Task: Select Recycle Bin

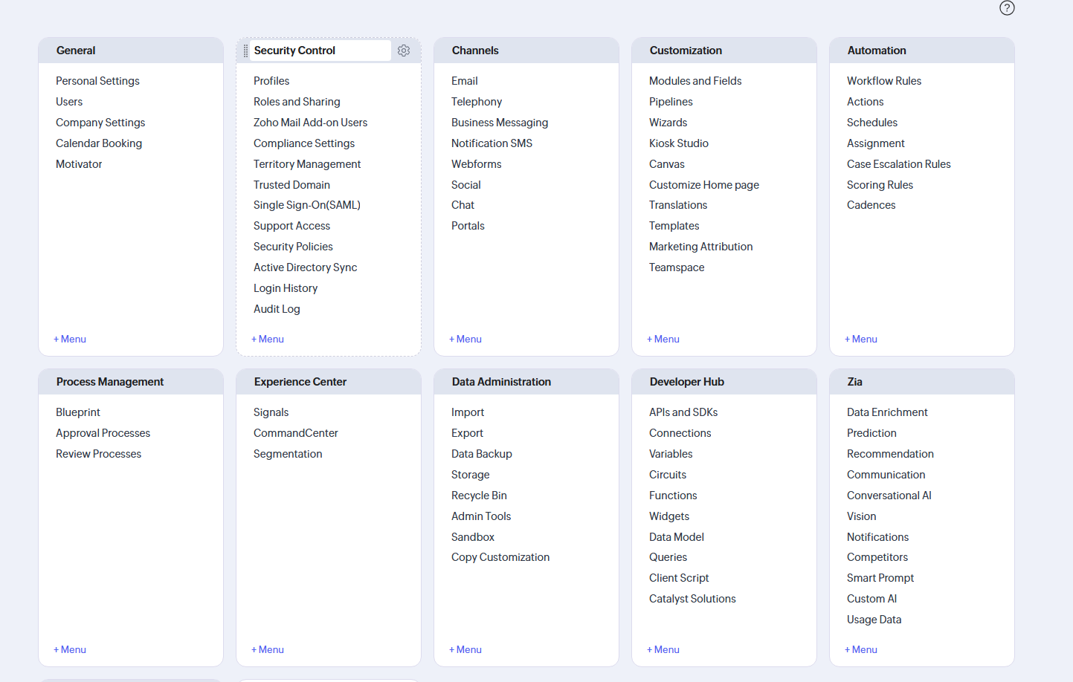Action: 479,496
